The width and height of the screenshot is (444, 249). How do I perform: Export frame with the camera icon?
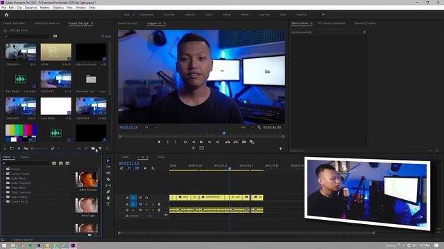pyautogui.click(x=244, y=142)
